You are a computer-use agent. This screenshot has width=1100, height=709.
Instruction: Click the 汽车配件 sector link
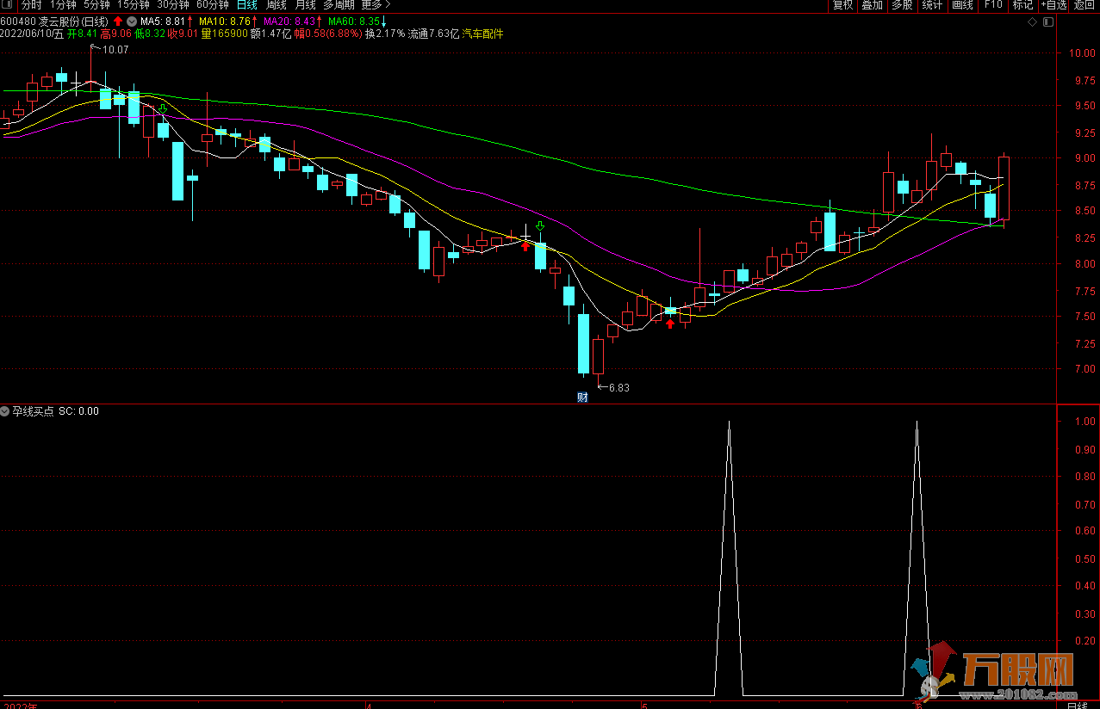[x=482, y=34]
